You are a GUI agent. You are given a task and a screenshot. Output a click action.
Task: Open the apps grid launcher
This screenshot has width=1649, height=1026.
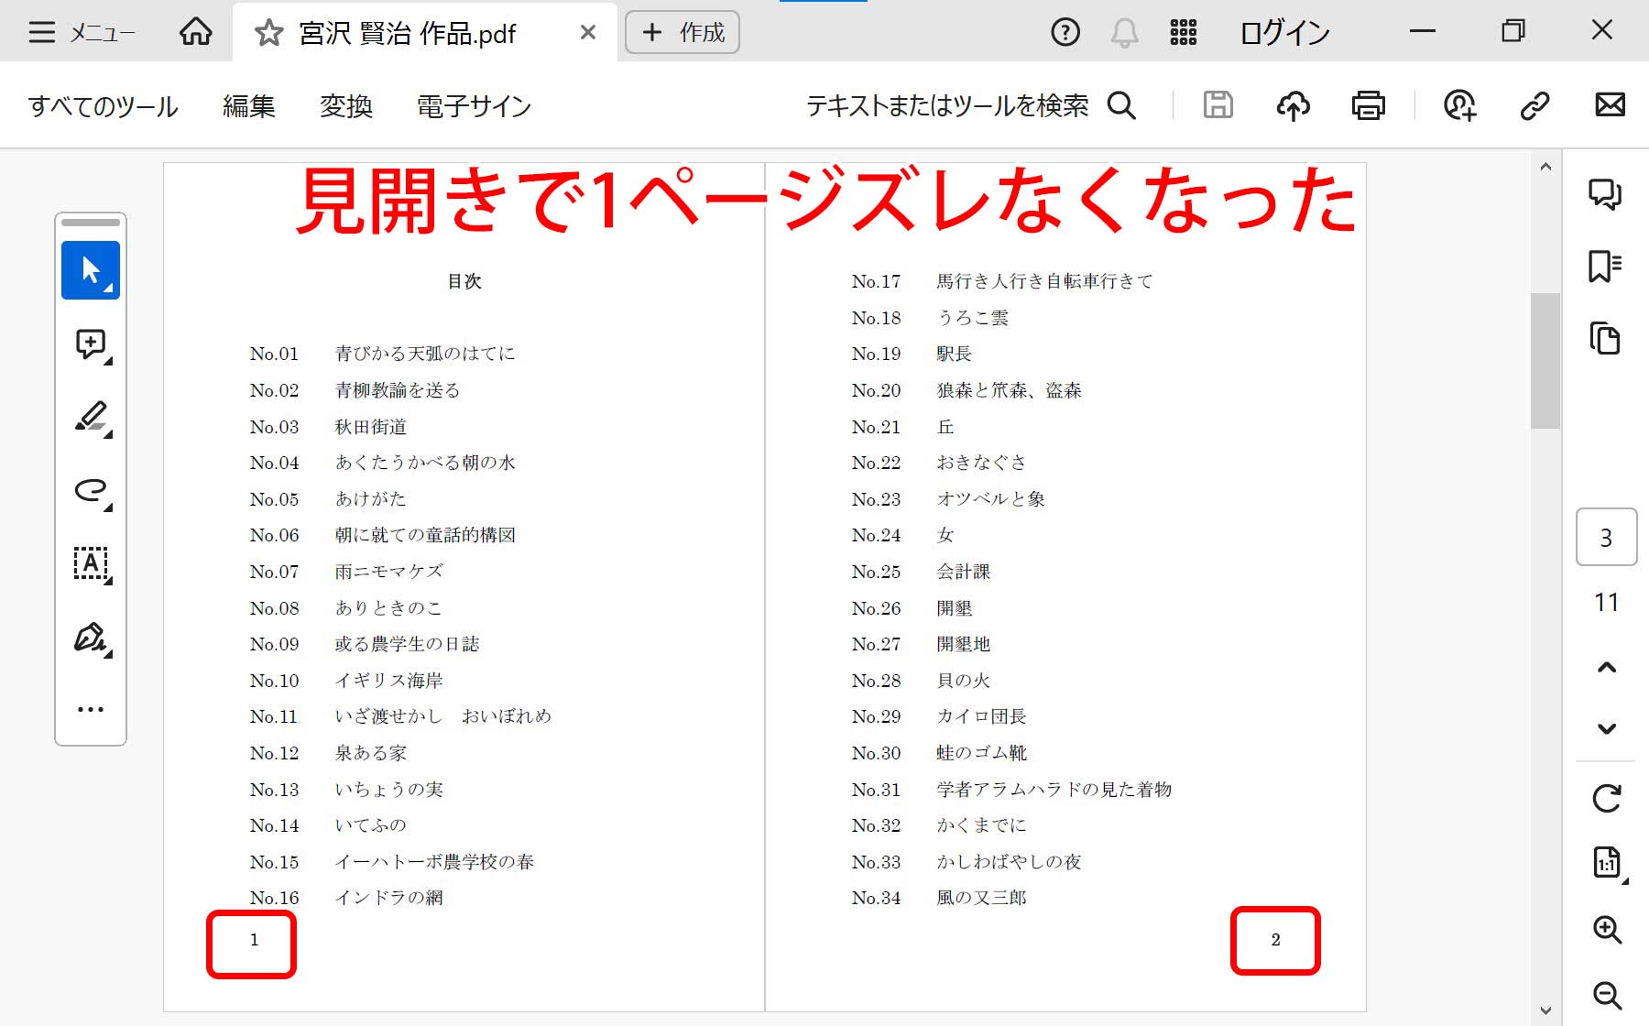[1183, 33]
